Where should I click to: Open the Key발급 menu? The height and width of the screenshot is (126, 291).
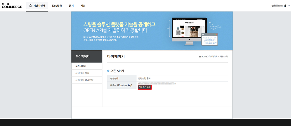57,6
